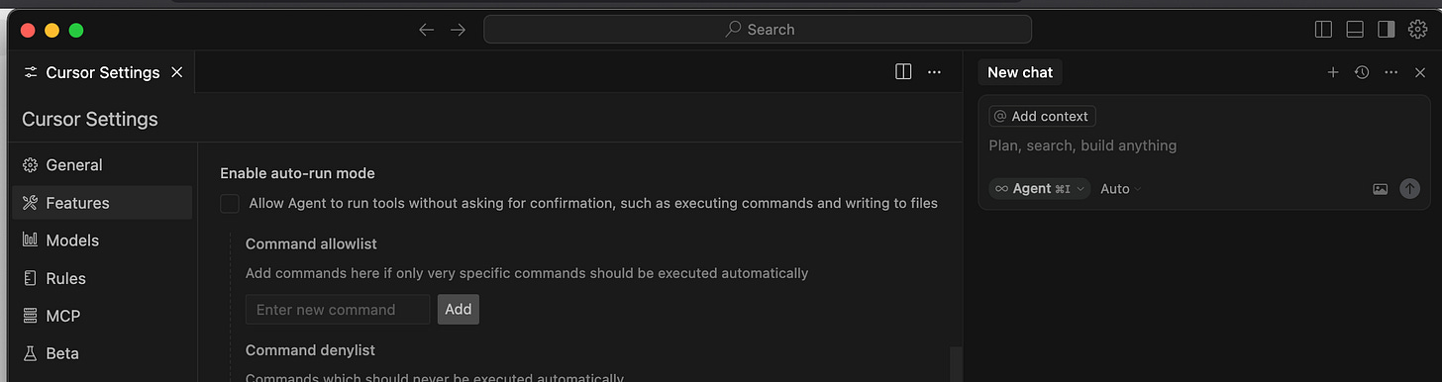1442x382 pixels.
Task: Click the Cursor Settings page title
Action: (90, 119)
